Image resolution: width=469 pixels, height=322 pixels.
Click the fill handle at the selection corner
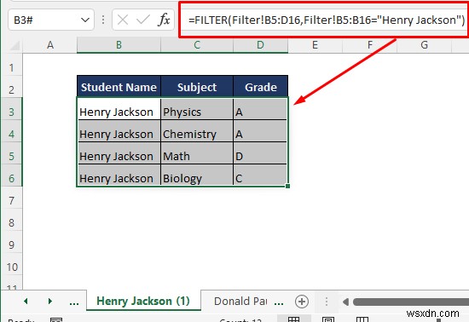point(287,186)
